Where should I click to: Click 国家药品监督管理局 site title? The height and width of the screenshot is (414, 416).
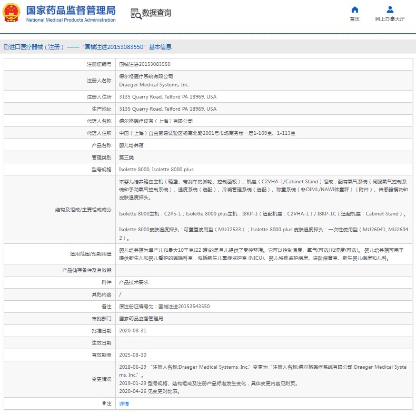pos(71,11)
